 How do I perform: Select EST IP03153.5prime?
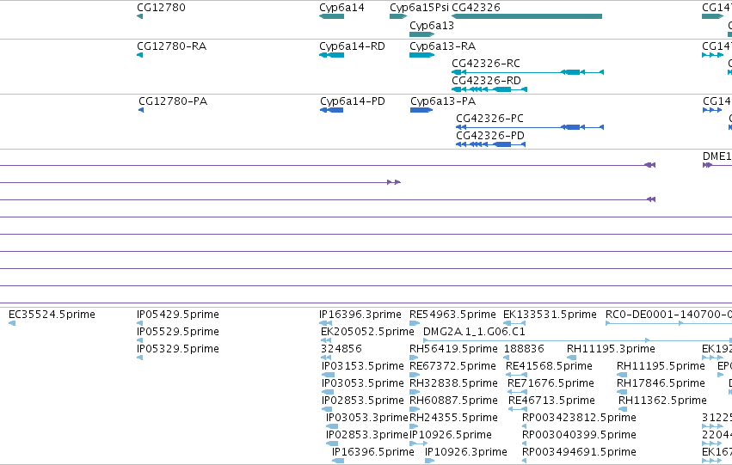point(363,366)
